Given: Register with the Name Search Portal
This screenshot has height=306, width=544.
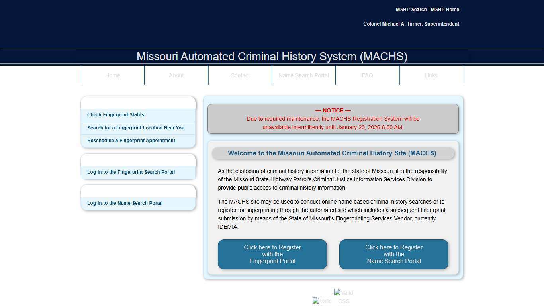Looking at the screenshot, I should click(x=393, y=254).
